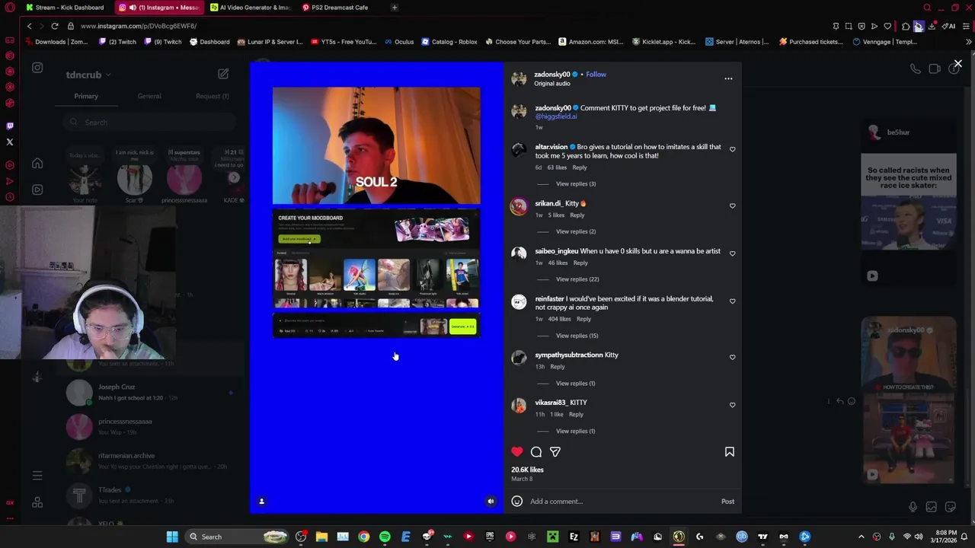Open Instagram Reels icon in left nav
975x548 pixels.
click(x=37, y=190)
